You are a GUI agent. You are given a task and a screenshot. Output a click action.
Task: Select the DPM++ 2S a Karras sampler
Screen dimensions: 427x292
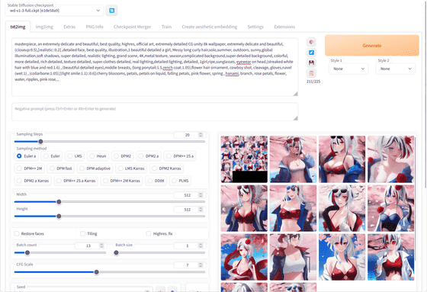76,181
